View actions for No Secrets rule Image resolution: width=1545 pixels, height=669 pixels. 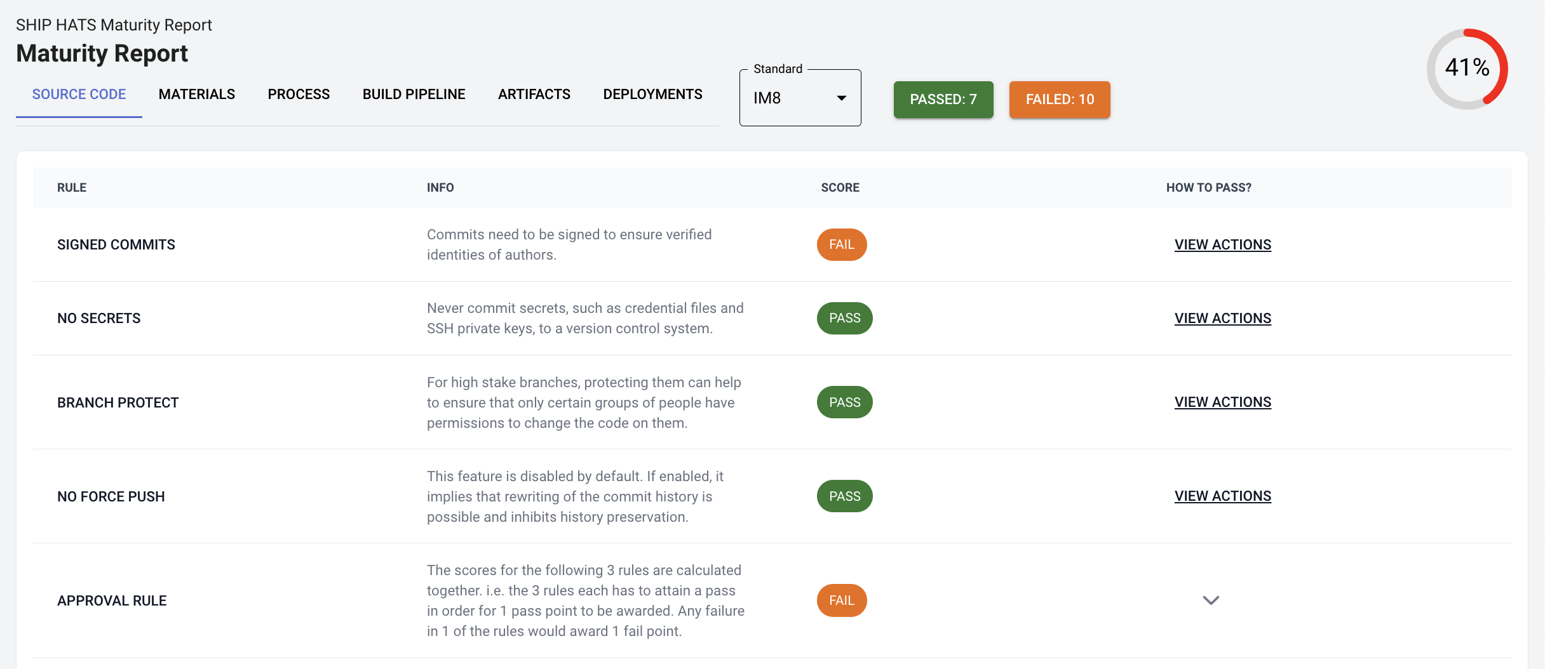pyautogui.click(x=1222, y=319)
